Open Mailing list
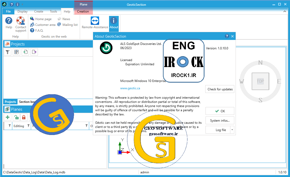The width and height of the screenshot is (290, 177). click(x=67, y=25)
